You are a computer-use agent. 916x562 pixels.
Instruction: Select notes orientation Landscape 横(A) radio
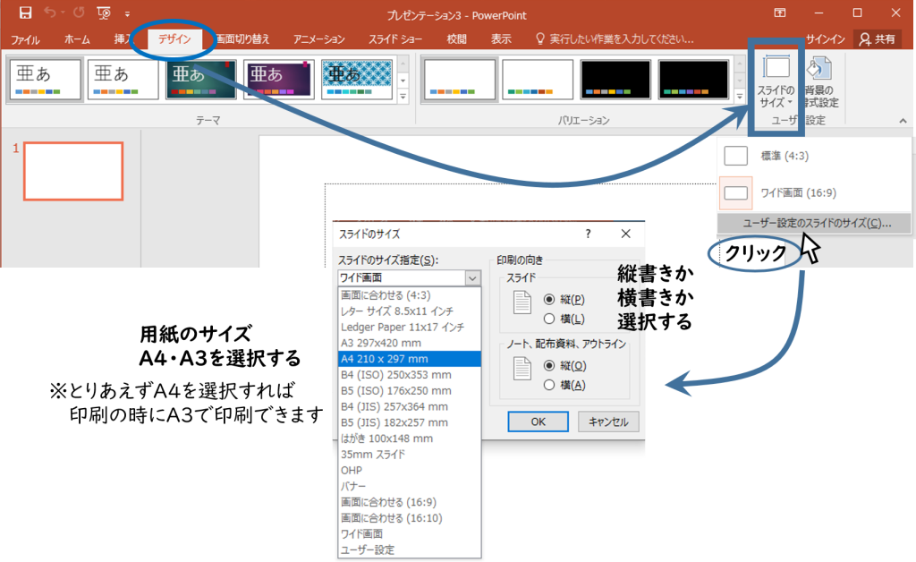click(x=550, y=385)
